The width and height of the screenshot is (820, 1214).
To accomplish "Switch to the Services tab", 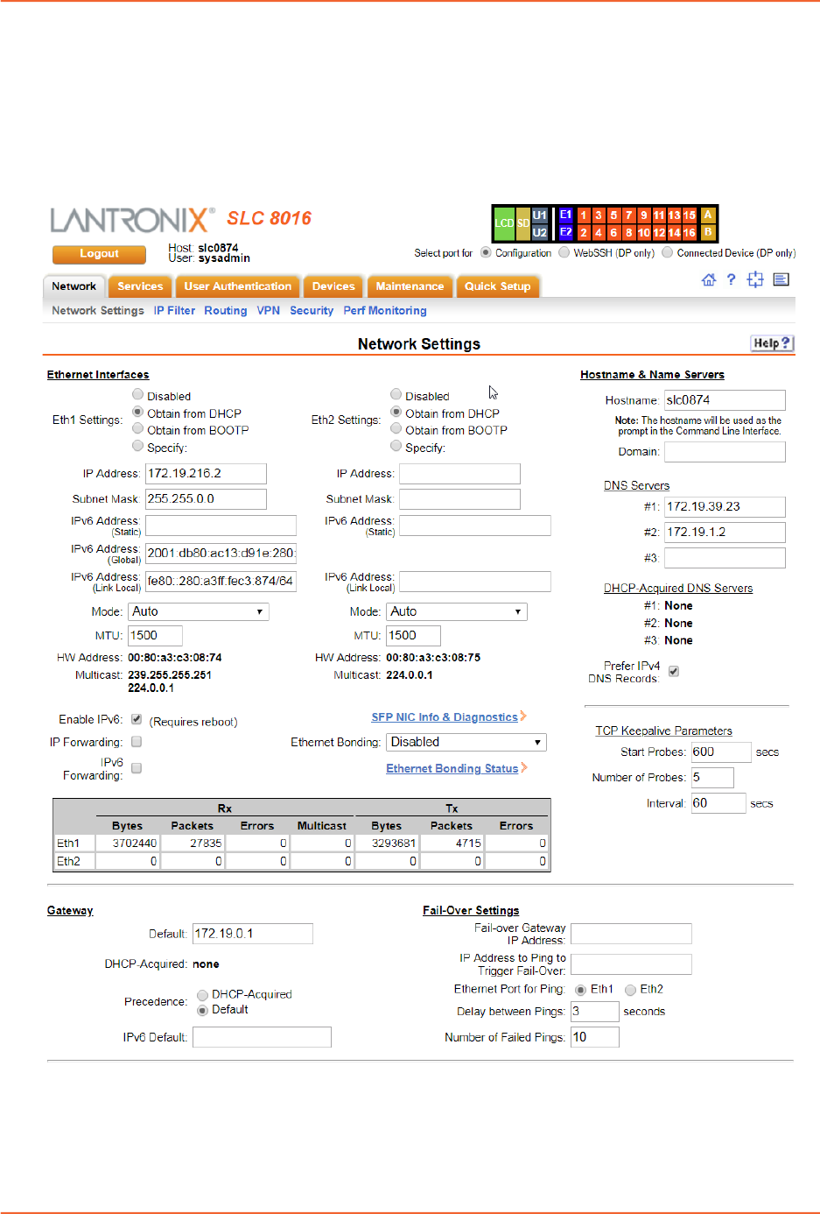I will click(140, 286).
